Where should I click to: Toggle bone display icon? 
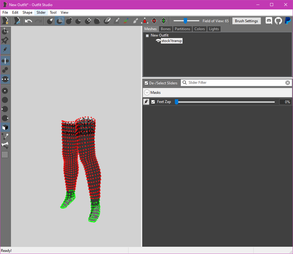5,146
